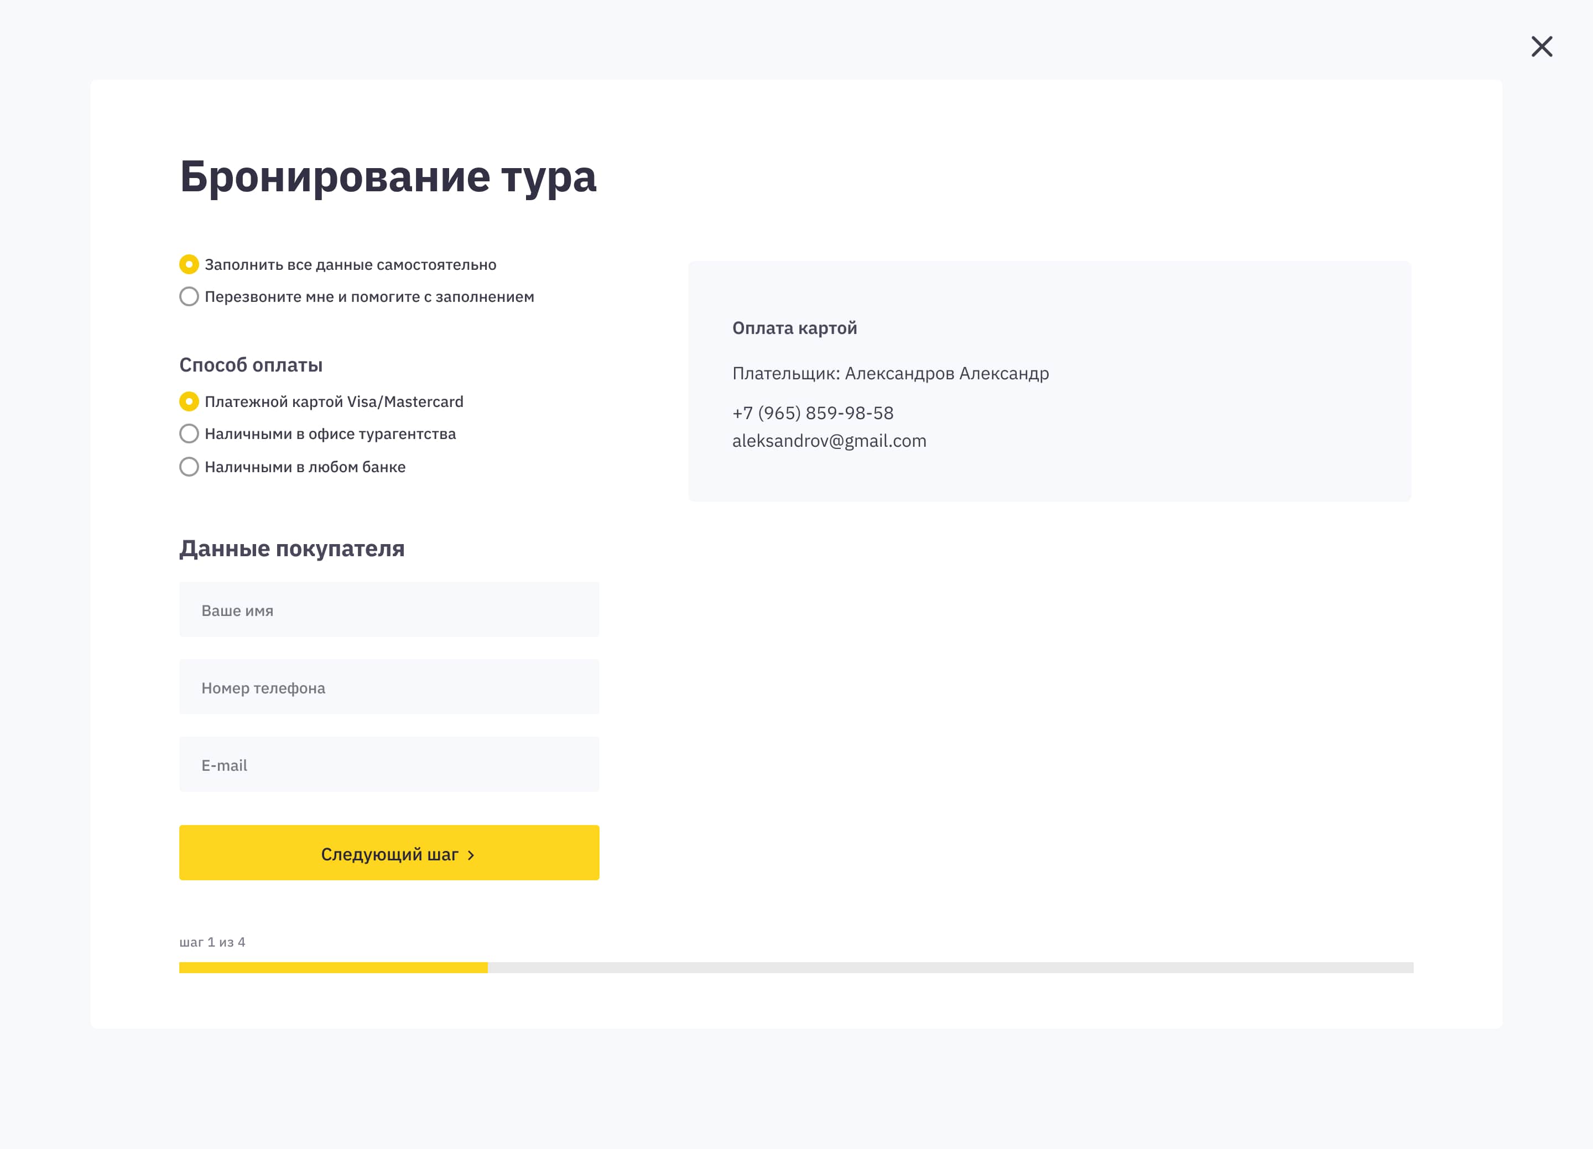This screenshot has height=1149, width=1593.
Task: Click the 'шаг 1 из 4' step label
Action: [x=212, y=942]
